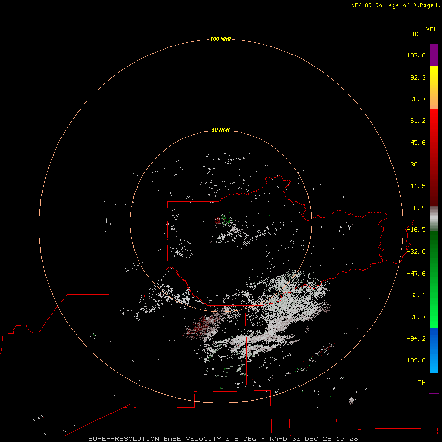442x442 pixels.
Task: Select the 14.5 scale label
Action: pyautogui.click(x=418, y=186)
